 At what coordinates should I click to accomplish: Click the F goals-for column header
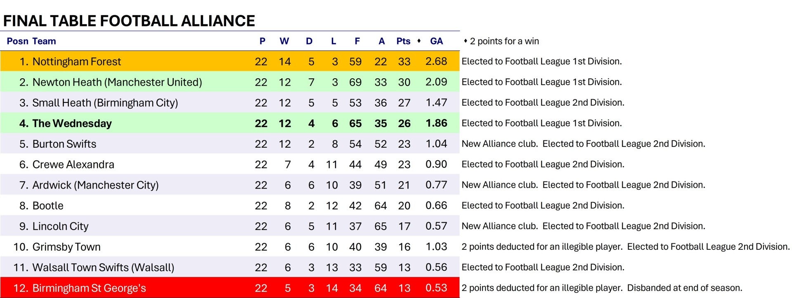coord(357,41)
